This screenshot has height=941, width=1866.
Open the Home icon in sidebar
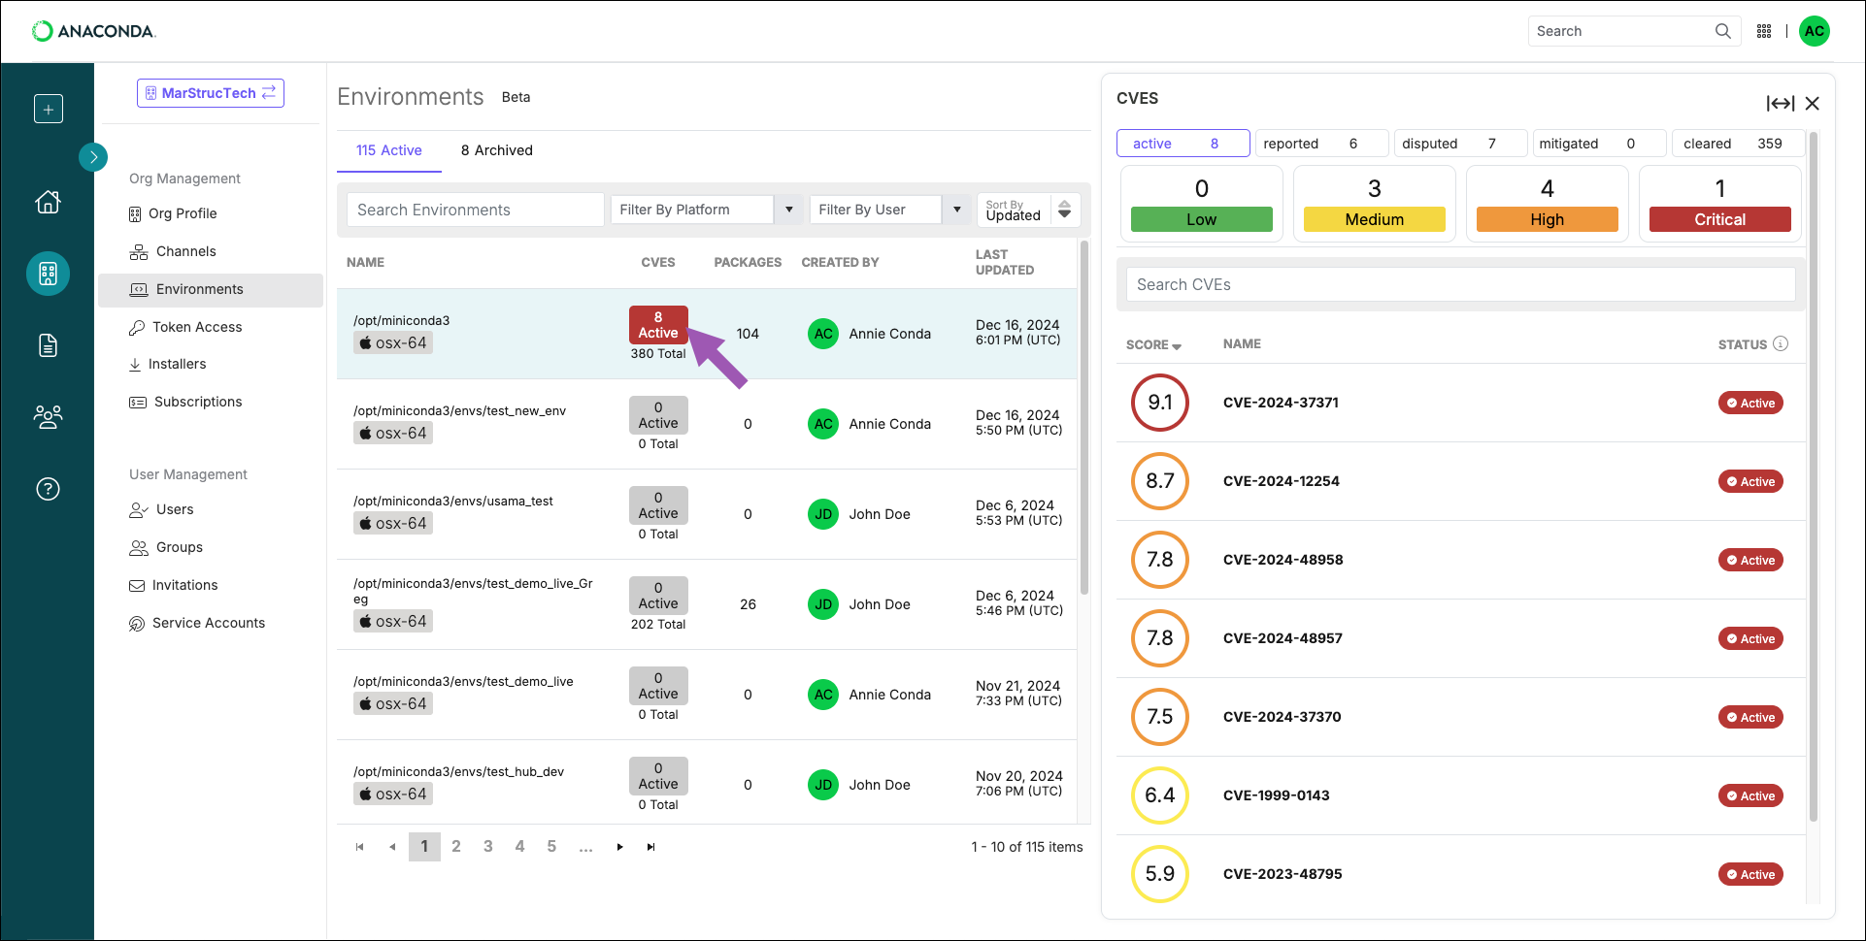[x=48, y=202]
